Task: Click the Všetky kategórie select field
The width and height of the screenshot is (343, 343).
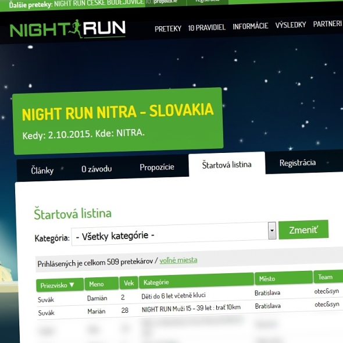Action: click(x=174, y=234)
